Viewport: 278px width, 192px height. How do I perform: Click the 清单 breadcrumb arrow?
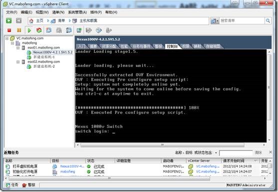pyautogui.click(x=48, y=21)
